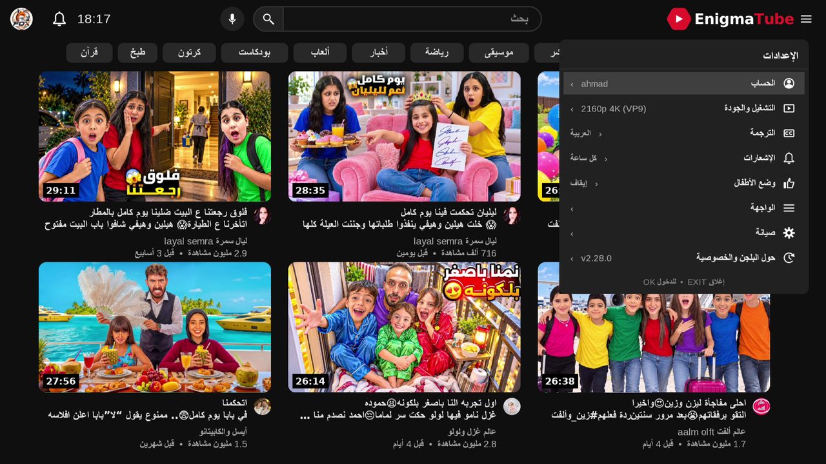Open التشغيل والجودة settings row
The image size is (826, 464).
pos(684,108)
